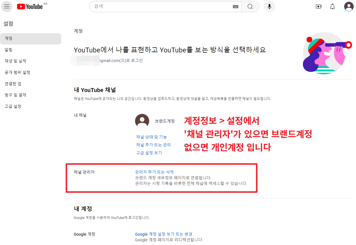356x245 pixels.
Task: Click the 채널 관리자 label
Action: 84,172
